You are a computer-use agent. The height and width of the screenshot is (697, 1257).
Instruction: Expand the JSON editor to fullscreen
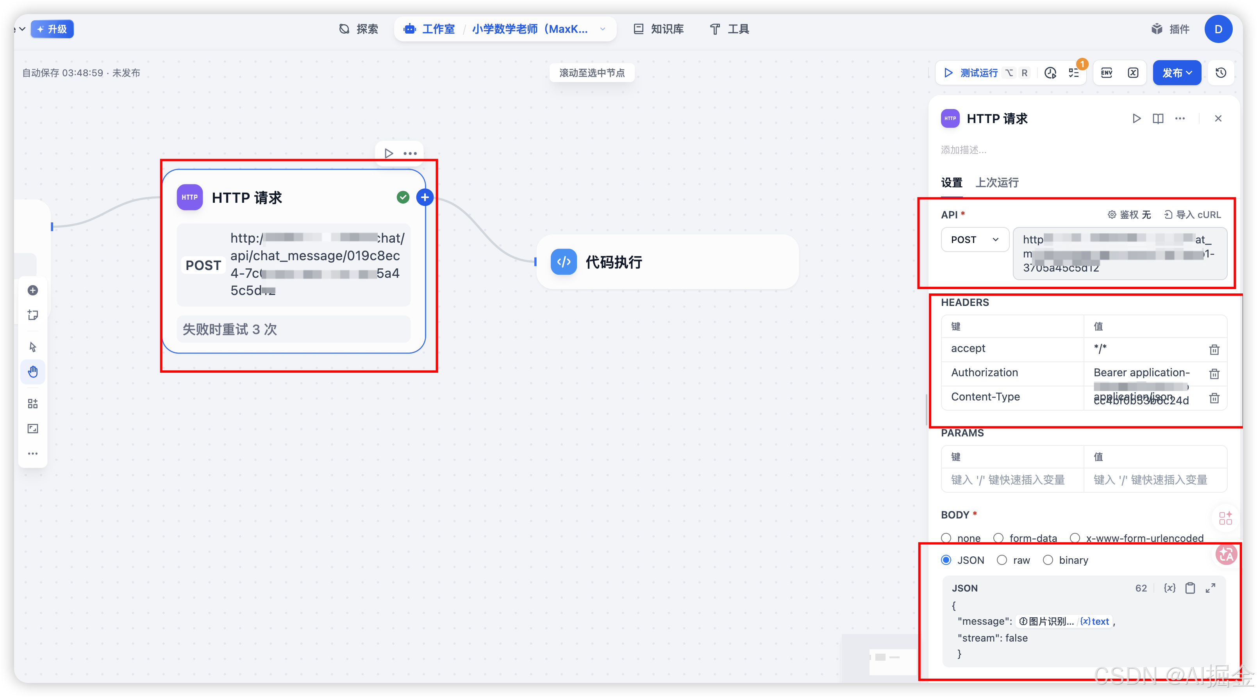(x=1211, y=588)
